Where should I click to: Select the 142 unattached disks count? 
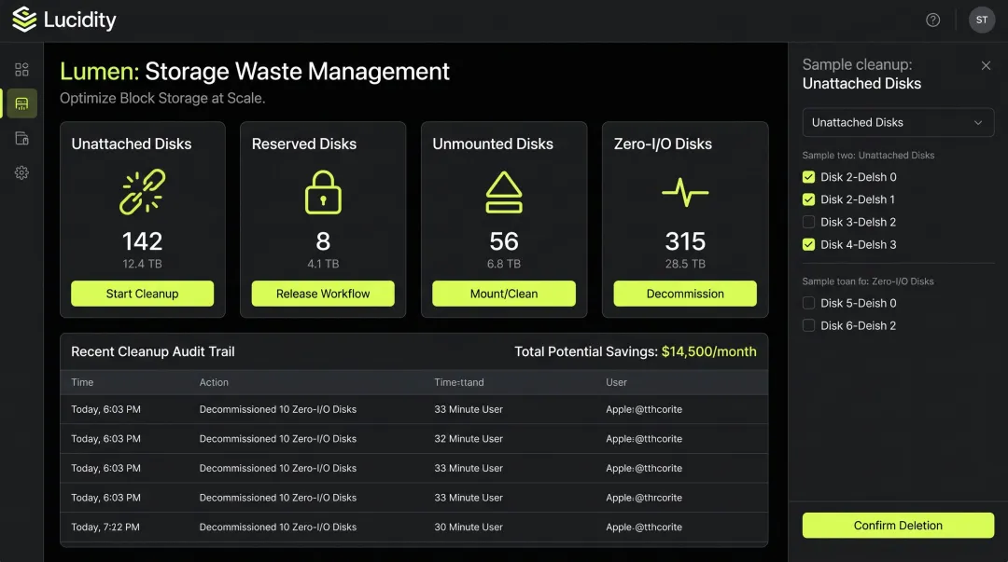pyautogui.click(x=143, y=241)
